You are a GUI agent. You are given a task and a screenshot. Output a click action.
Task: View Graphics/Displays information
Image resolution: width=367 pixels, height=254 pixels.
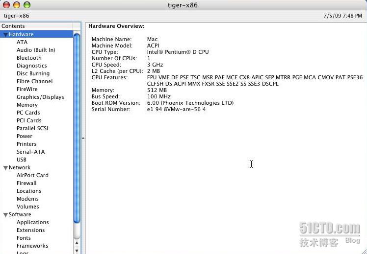coord(40,97)
